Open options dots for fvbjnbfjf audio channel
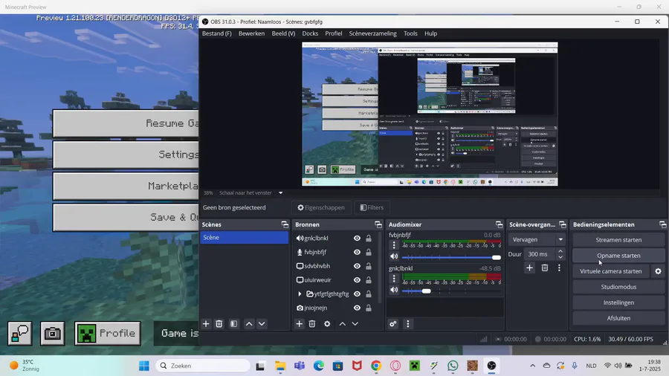The height and width of the screenshot is (376, 669). click(x=394, y=245)
